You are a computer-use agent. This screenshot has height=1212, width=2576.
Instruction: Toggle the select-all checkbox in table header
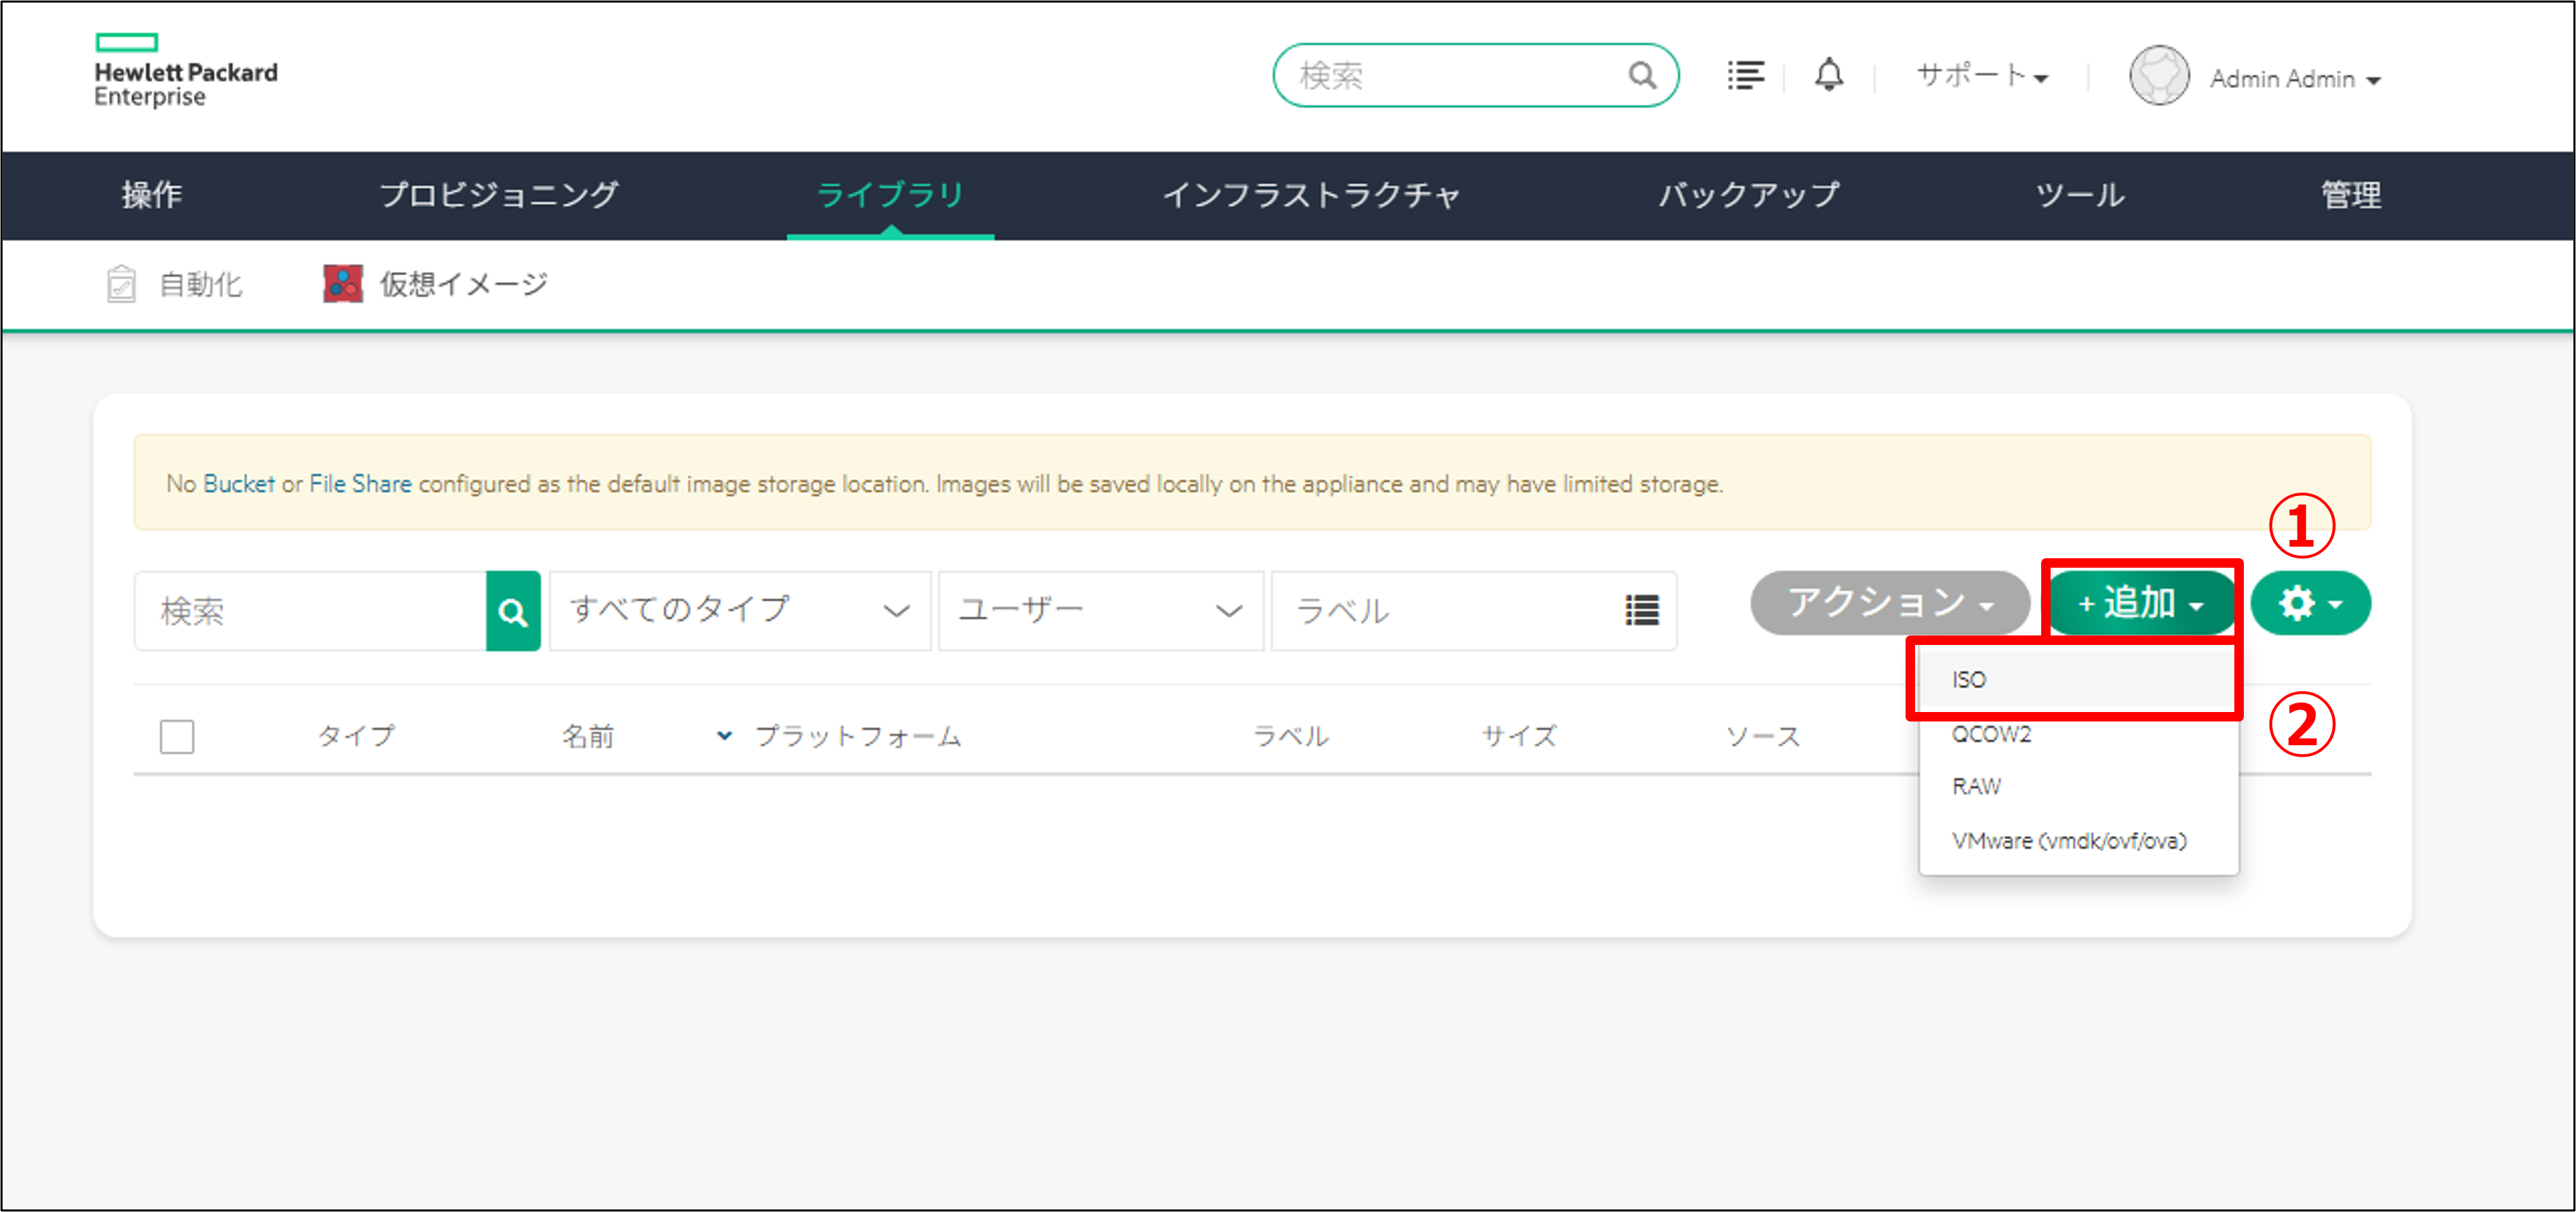(x=177, y=736)
